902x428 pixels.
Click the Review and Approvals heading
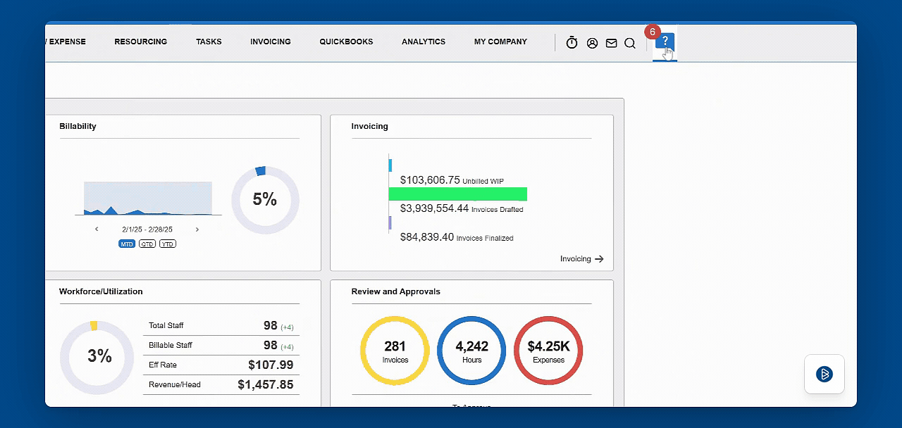(x=396, y=291)
